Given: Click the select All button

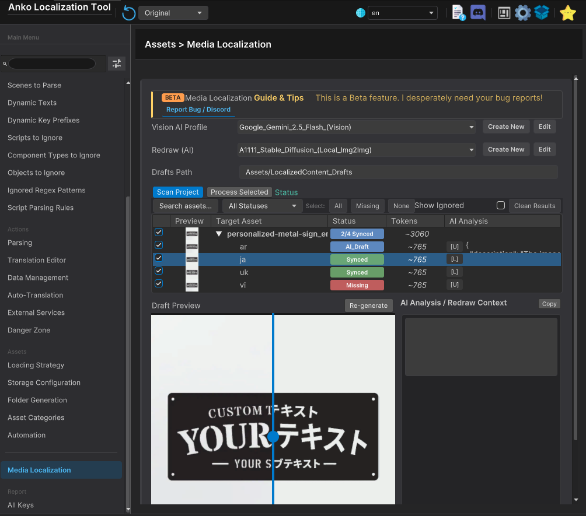Looking at the screenshot, I should (338, 206).
